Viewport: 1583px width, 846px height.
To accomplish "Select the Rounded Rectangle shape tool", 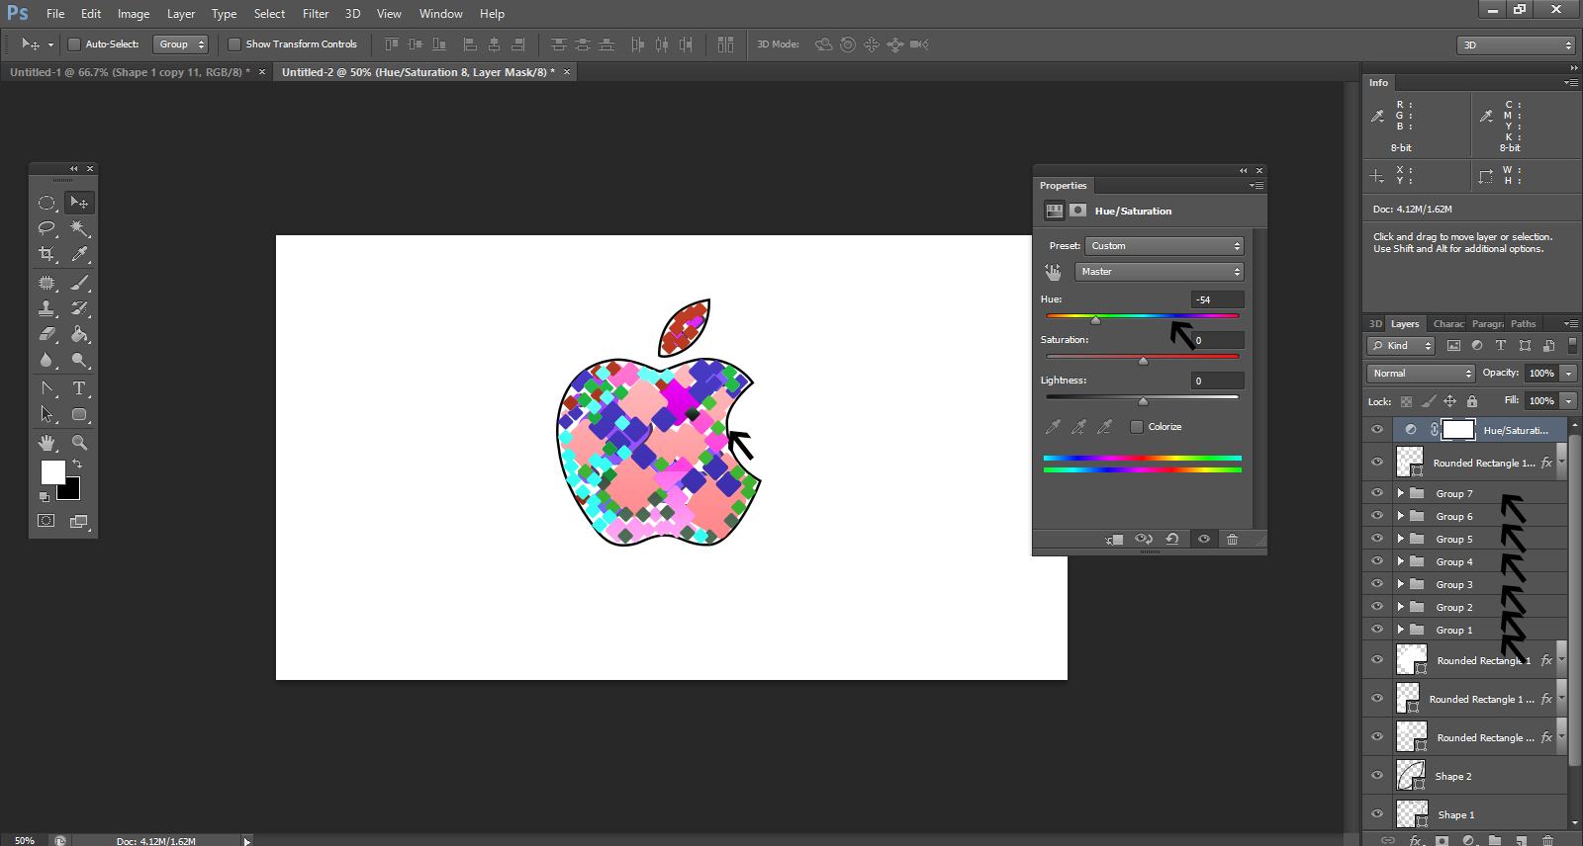I will point(80,414).
